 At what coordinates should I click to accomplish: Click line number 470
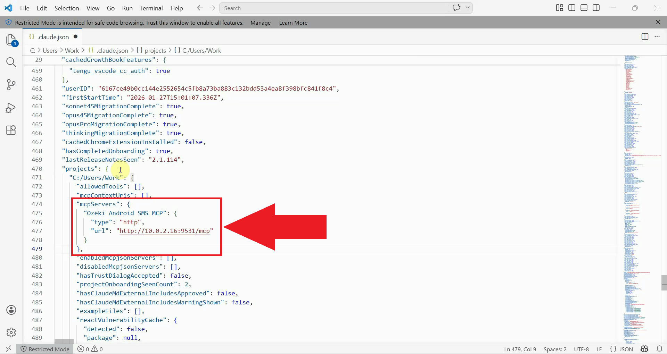[37, 169]
